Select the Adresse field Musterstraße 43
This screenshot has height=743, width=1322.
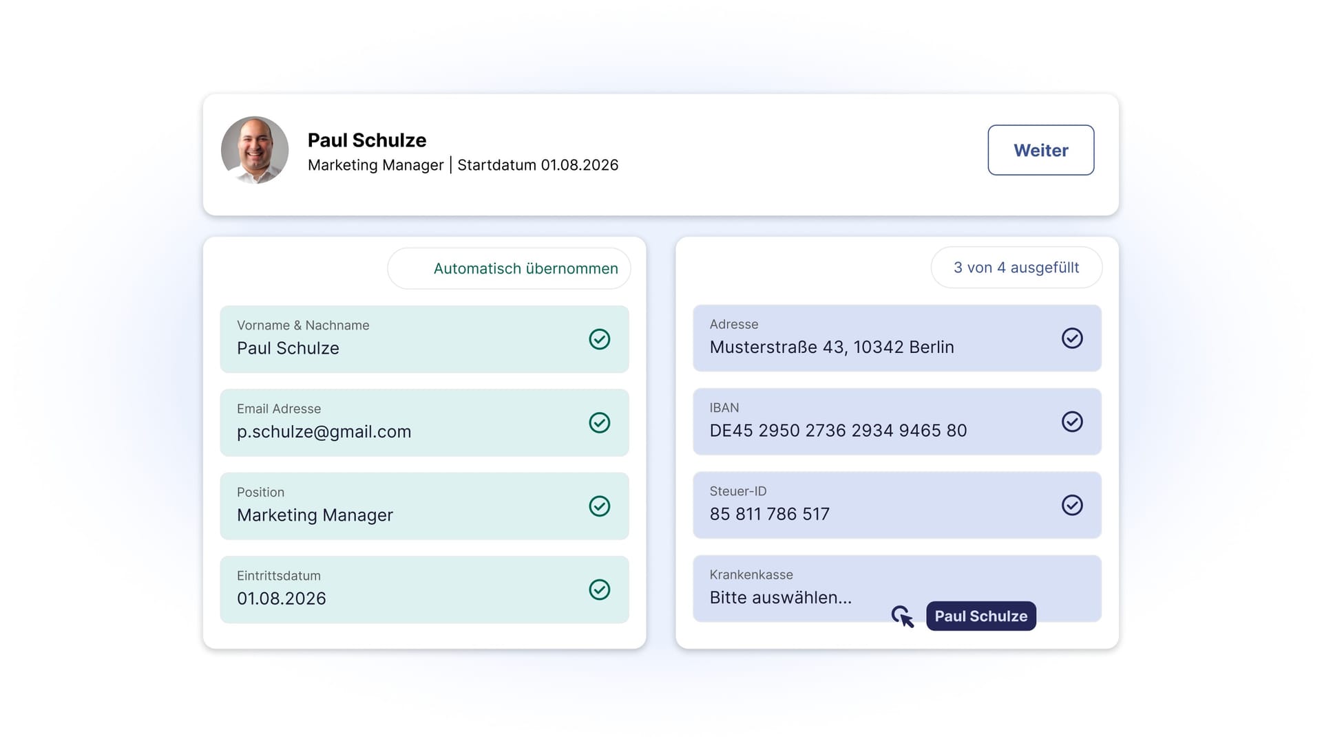click(896, 338)
